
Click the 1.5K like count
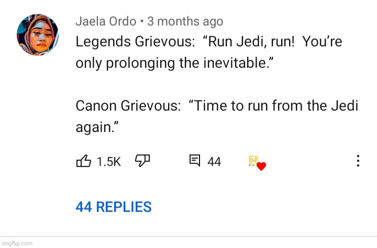(109, 162)
